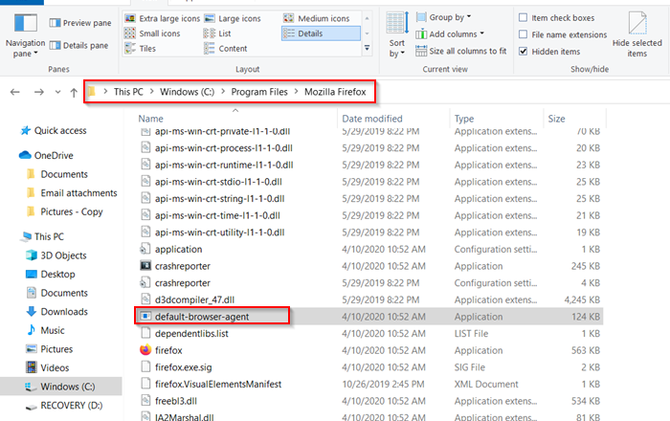Open the Add columns dropdown
The image size is (670, 421).
451,33
